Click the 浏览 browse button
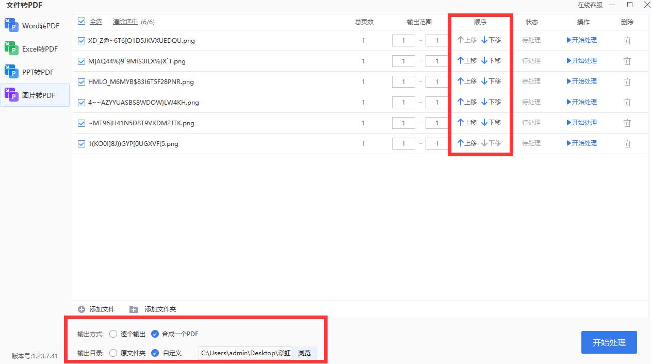This screenshot has width=651, height=364. tap(304, 353)
